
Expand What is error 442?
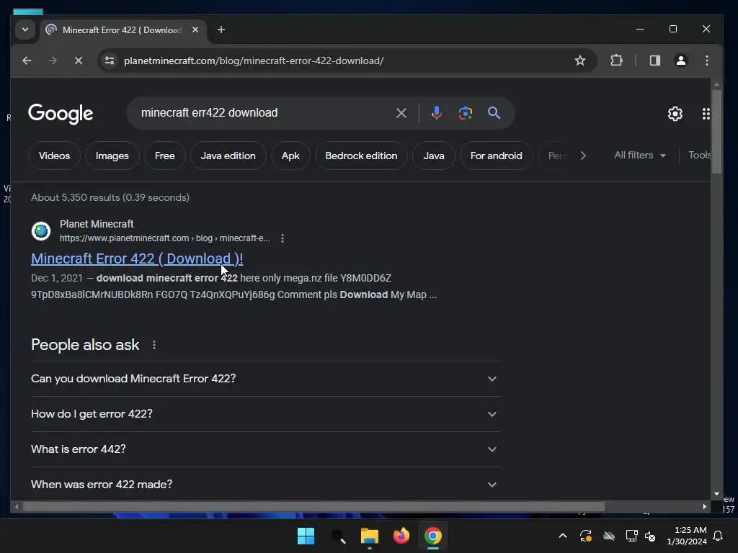click(266, 449)
